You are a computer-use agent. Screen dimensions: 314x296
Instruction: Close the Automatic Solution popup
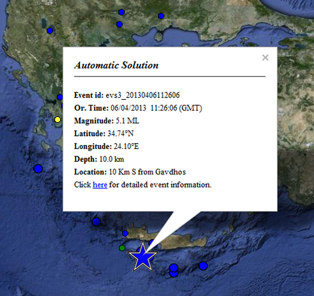(265, 58)
